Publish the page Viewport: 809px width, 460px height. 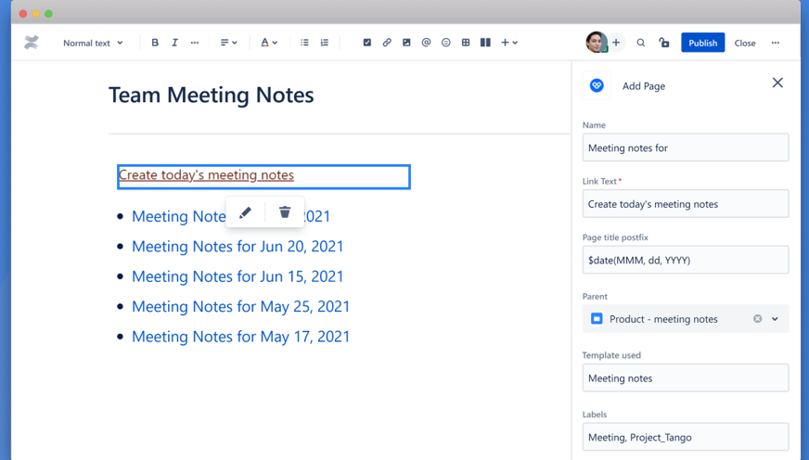coord(702,43)
